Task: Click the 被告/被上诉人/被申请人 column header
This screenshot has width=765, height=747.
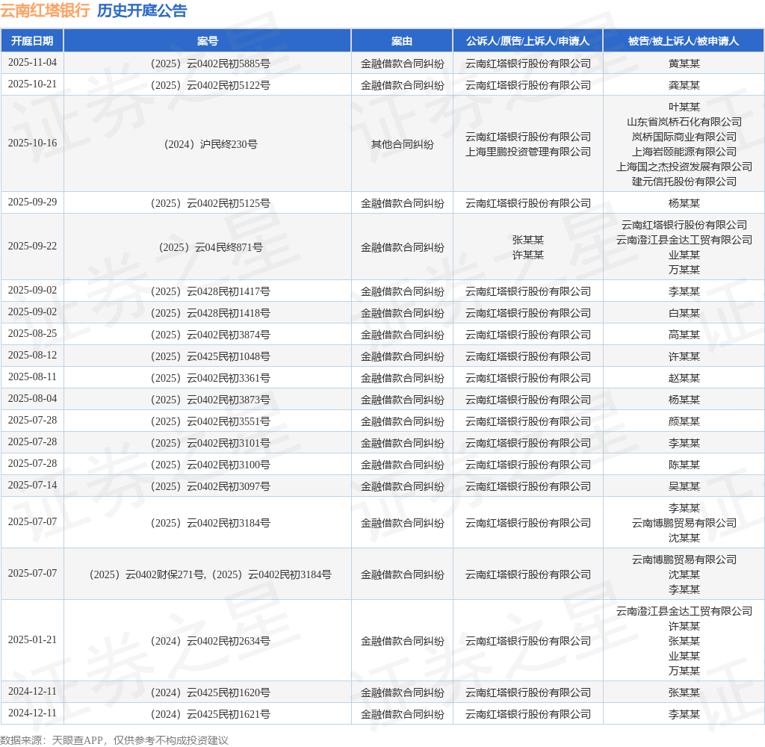Action: 684,41
